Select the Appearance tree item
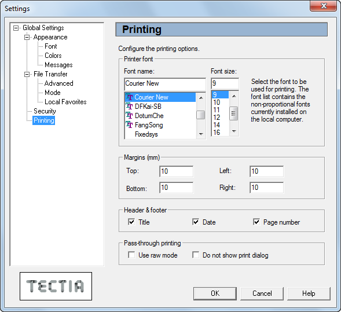The height and width of the screenshot is (312, 341). pyautogui.click(x=50, y=37)
